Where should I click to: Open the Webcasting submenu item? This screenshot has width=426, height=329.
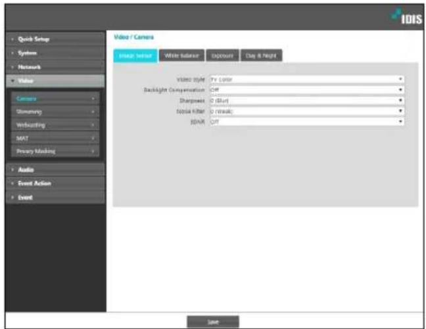tap(55, 125)
